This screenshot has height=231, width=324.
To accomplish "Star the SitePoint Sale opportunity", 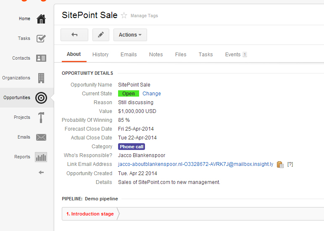I will click(x=124, y=16).
